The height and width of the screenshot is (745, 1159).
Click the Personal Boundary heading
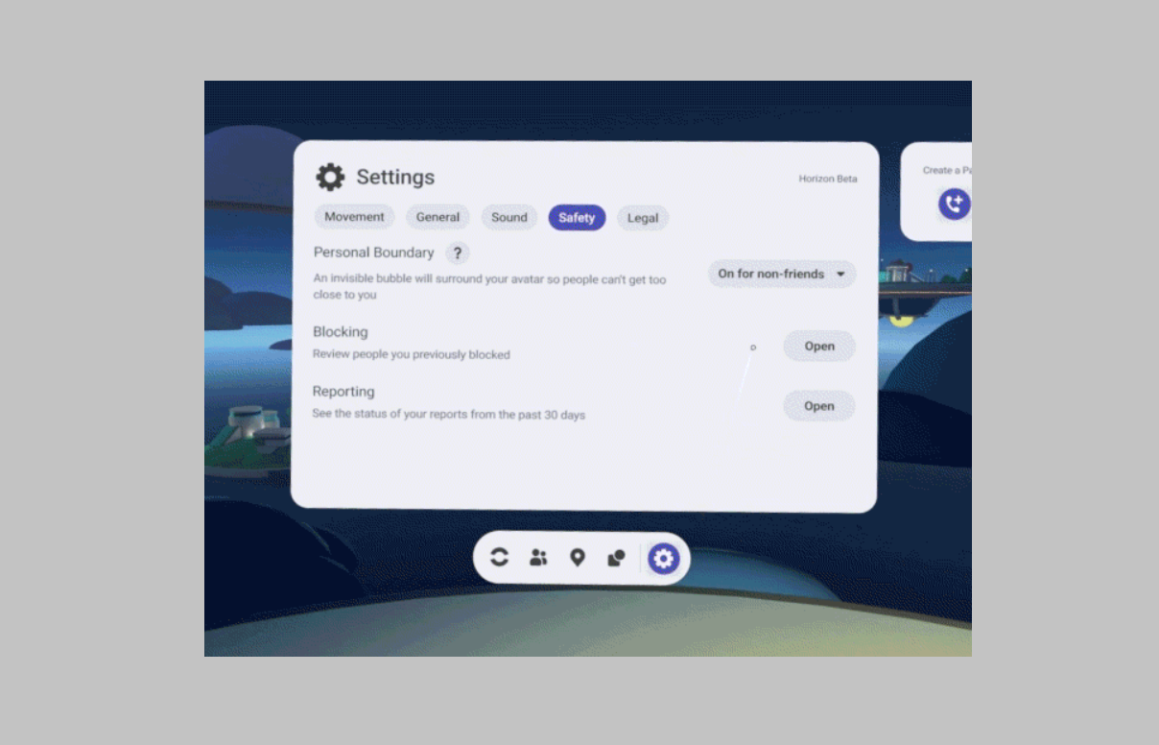click(374, 252)
